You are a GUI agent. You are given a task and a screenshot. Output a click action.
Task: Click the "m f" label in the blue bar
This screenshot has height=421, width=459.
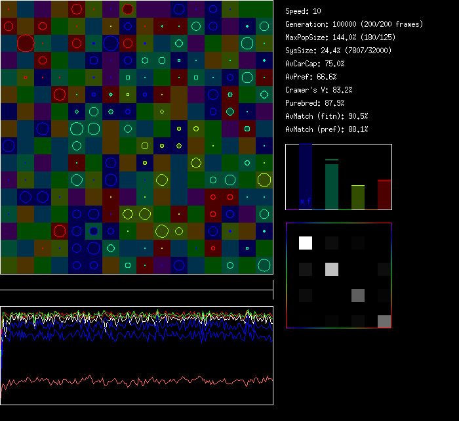306,201
